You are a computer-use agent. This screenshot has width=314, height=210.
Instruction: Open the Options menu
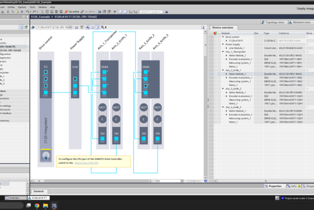coord(21,7)
